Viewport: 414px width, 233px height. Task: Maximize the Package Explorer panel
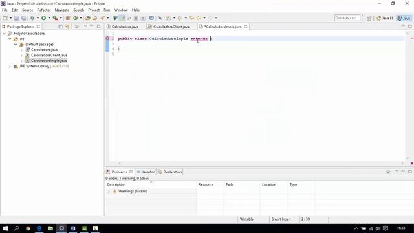pos(98,27)
